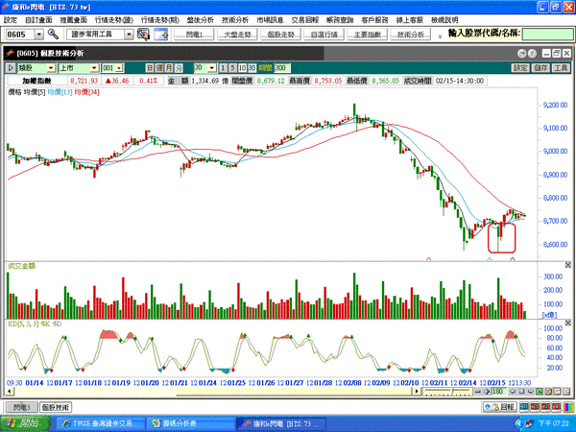Click the window-with-arrow toolbar icon before 閃電1
The width and height of the screenshot is (576, 432).
[161, 35]
